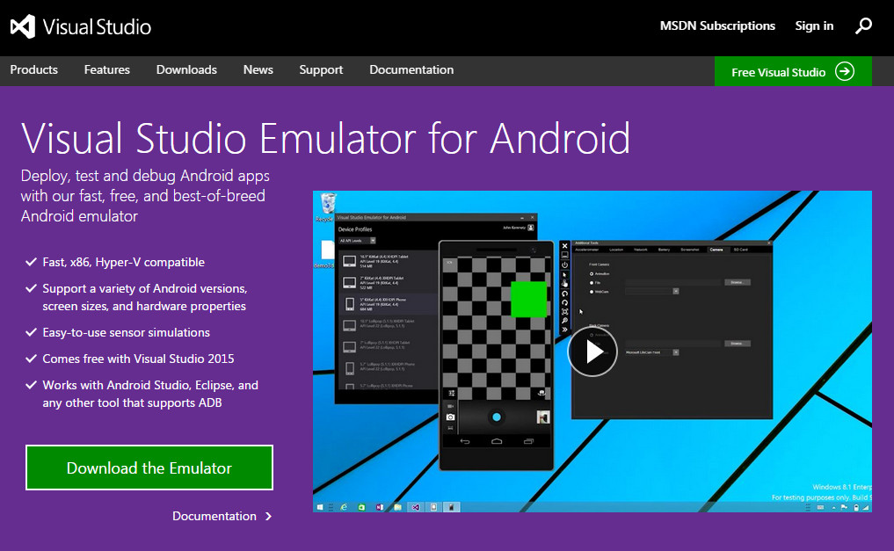Select single-point pointer icon in emulator toolbar
The image size is (894, 551).
[565, 275]
